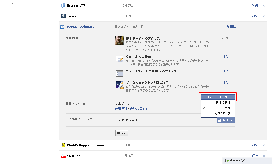Click the Tumblr app name
The width and height of the screenshot is (276, 164).
pyautogui.click(x=72, y=16)
